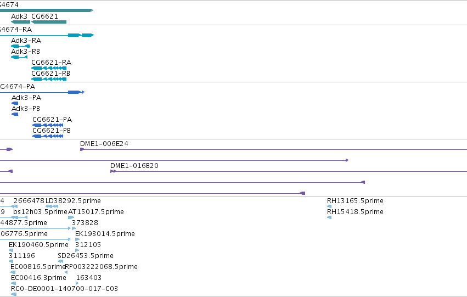
Task: Select the CG6621-RB transcript label
Action: click(50, 74)
